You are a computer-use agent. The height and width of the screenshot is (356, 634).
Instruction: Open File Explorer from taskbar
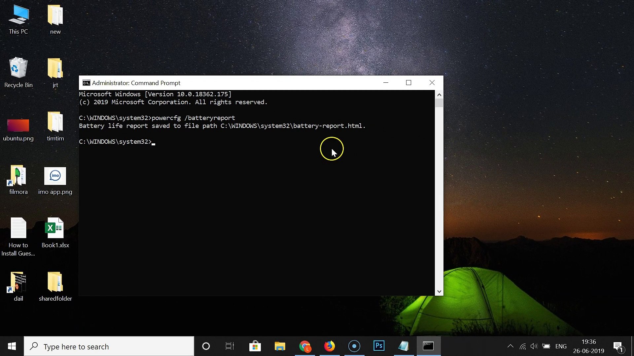pos(280,346)
